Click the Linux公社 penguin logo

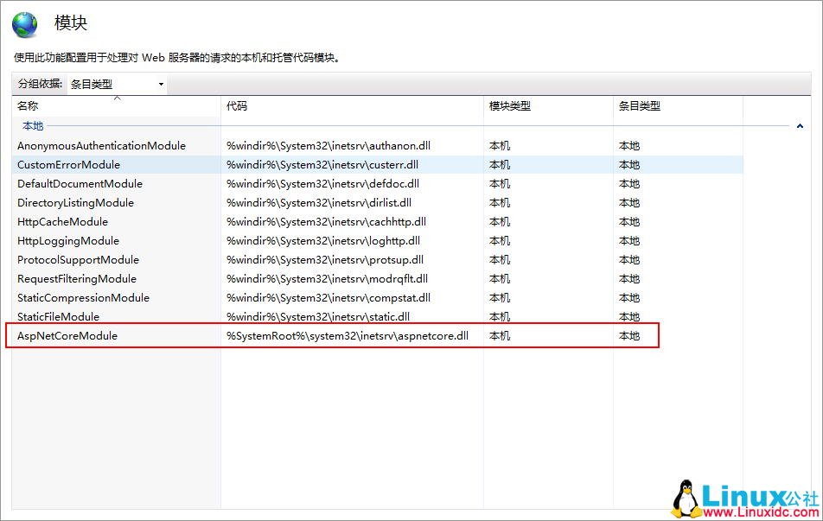coord(686,497)
